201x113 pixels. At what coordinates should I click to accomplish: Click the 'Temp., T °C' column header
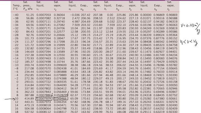tap(17, 7)
